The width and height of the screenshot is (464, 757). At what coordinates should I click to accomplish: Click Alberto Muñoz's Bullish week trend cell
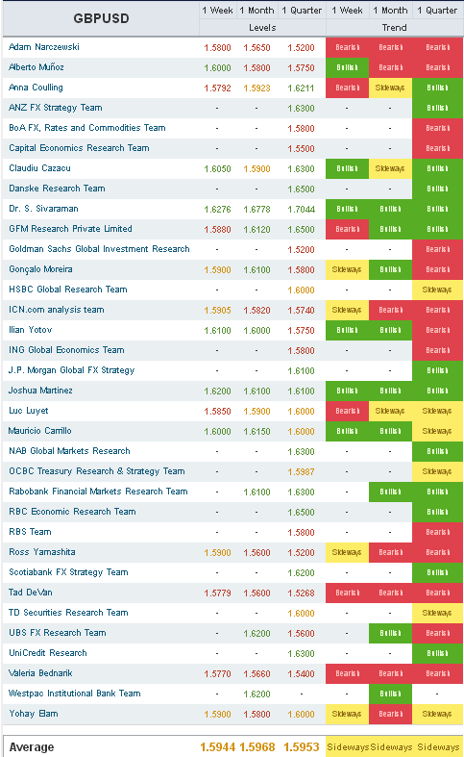[347, 67]
